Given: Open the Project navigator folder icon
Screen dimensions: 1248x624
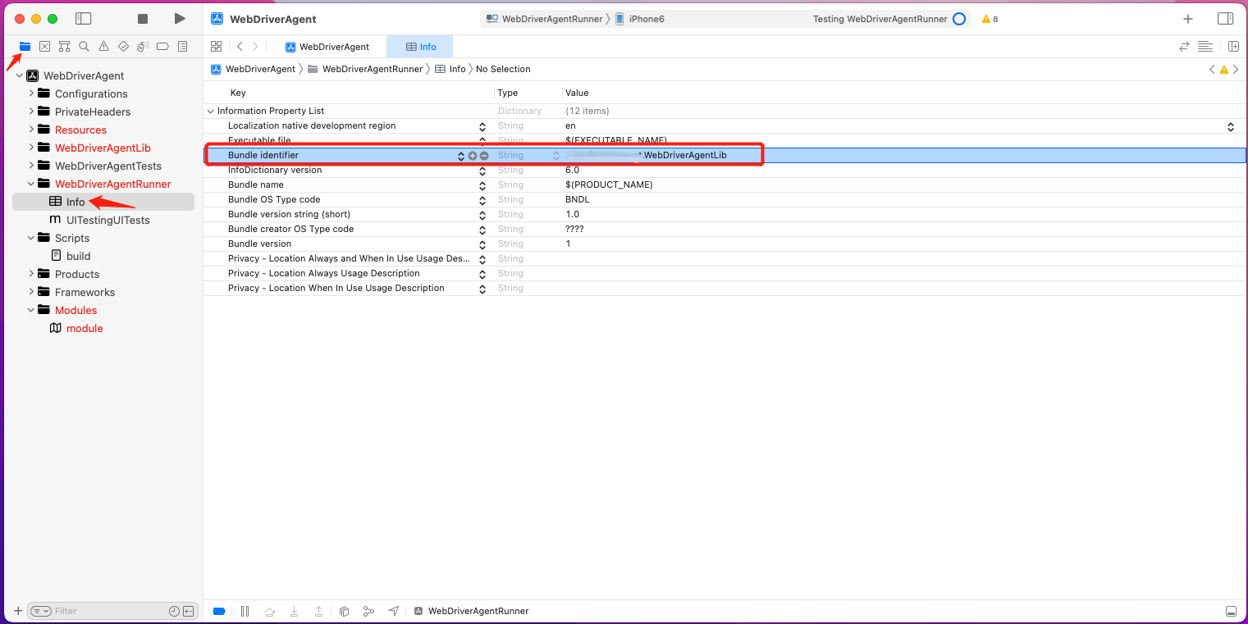Looking at the screenshot, I should click(25, 47).
